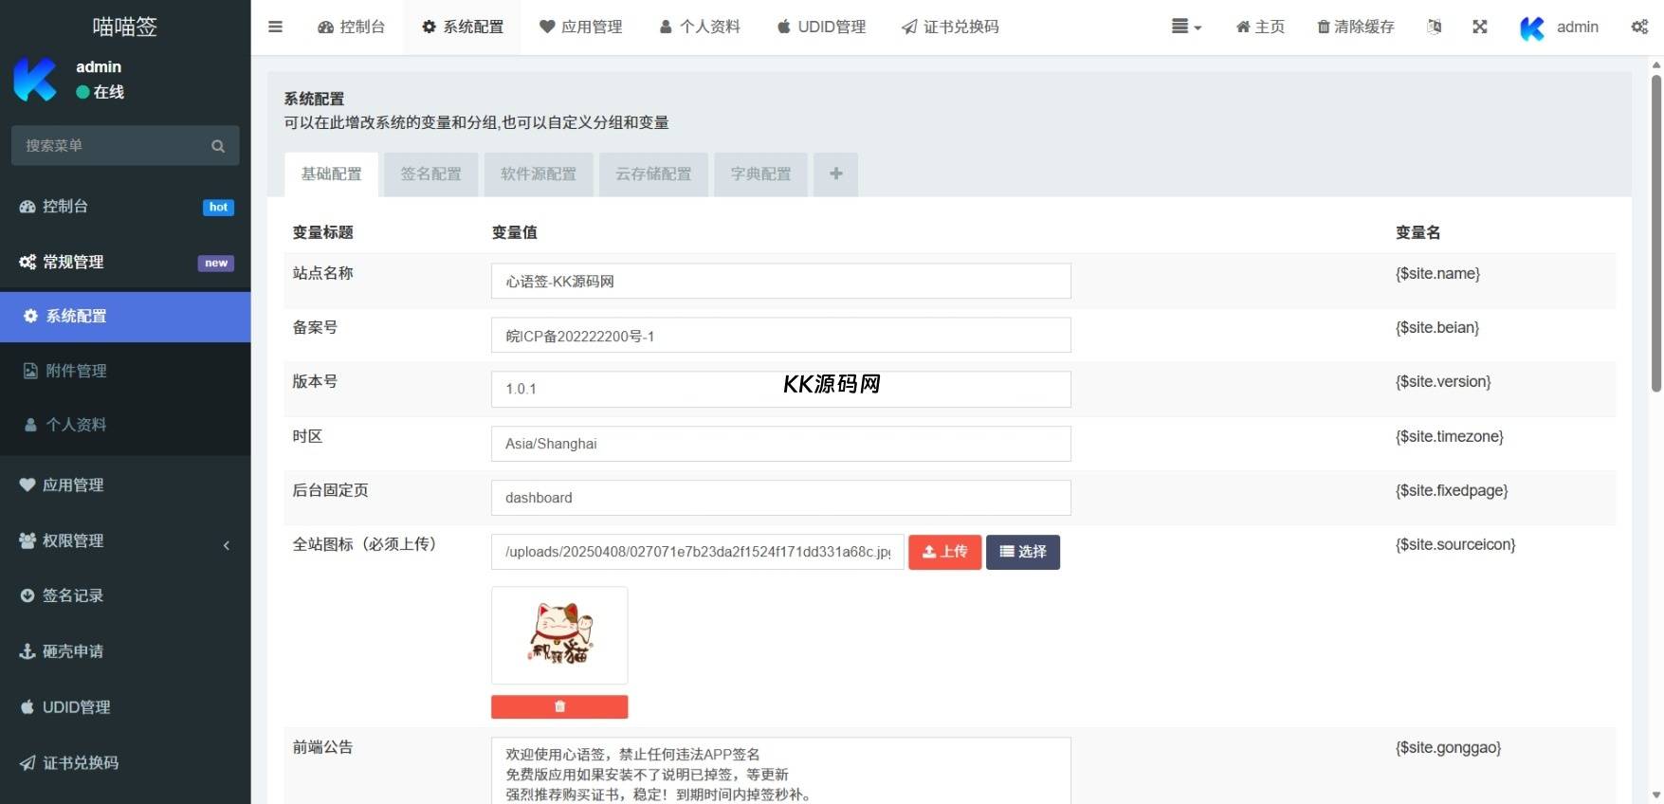This screenshot has height=804, width=1664.
Task: Switch to the 签名配置 tab
Action: (430, 174)
